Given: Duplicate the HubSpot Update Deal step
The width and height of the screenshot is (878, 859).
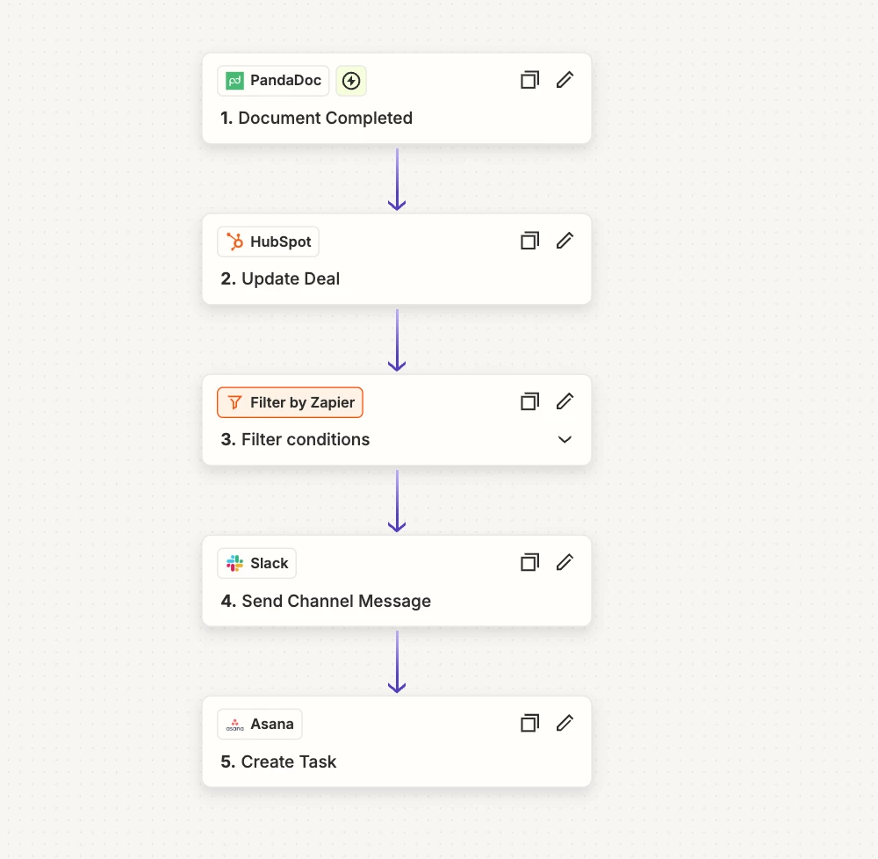Looking at the screenshot, I should pos(529,241).
